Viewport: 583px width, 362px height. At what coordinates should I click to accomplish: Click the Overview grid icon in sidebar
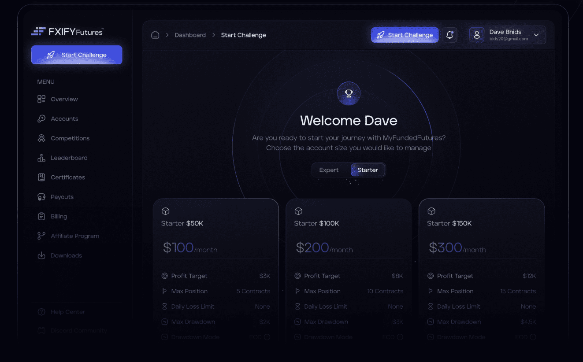41,99
